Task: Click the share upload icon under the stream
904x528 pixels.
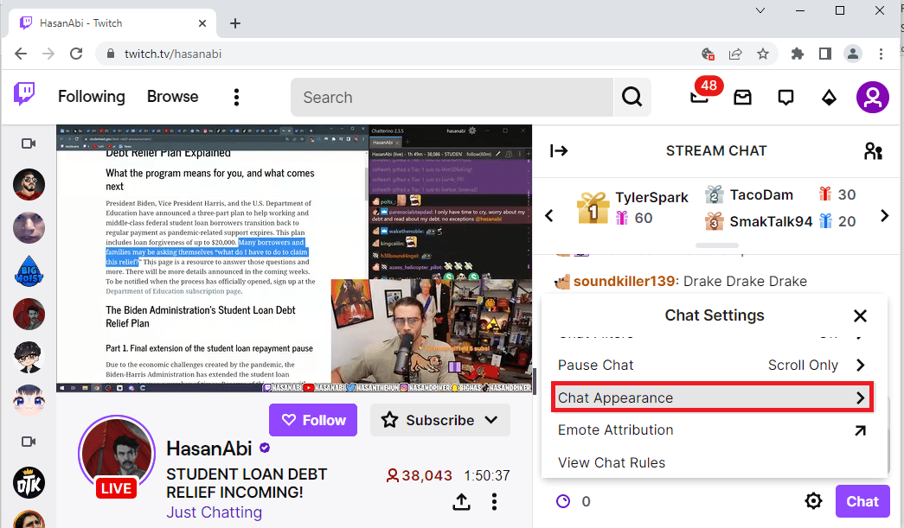Action: [x=461, y=501]
